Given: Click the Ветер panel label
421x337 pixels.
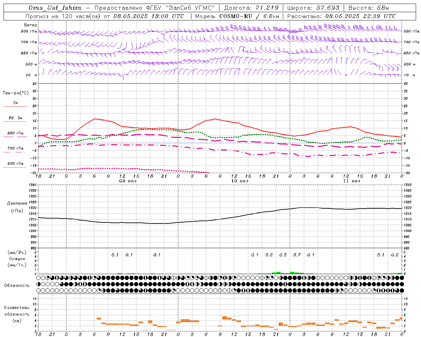Looking at the screenshot, I should pyautogui.click(x=31, y=25).
